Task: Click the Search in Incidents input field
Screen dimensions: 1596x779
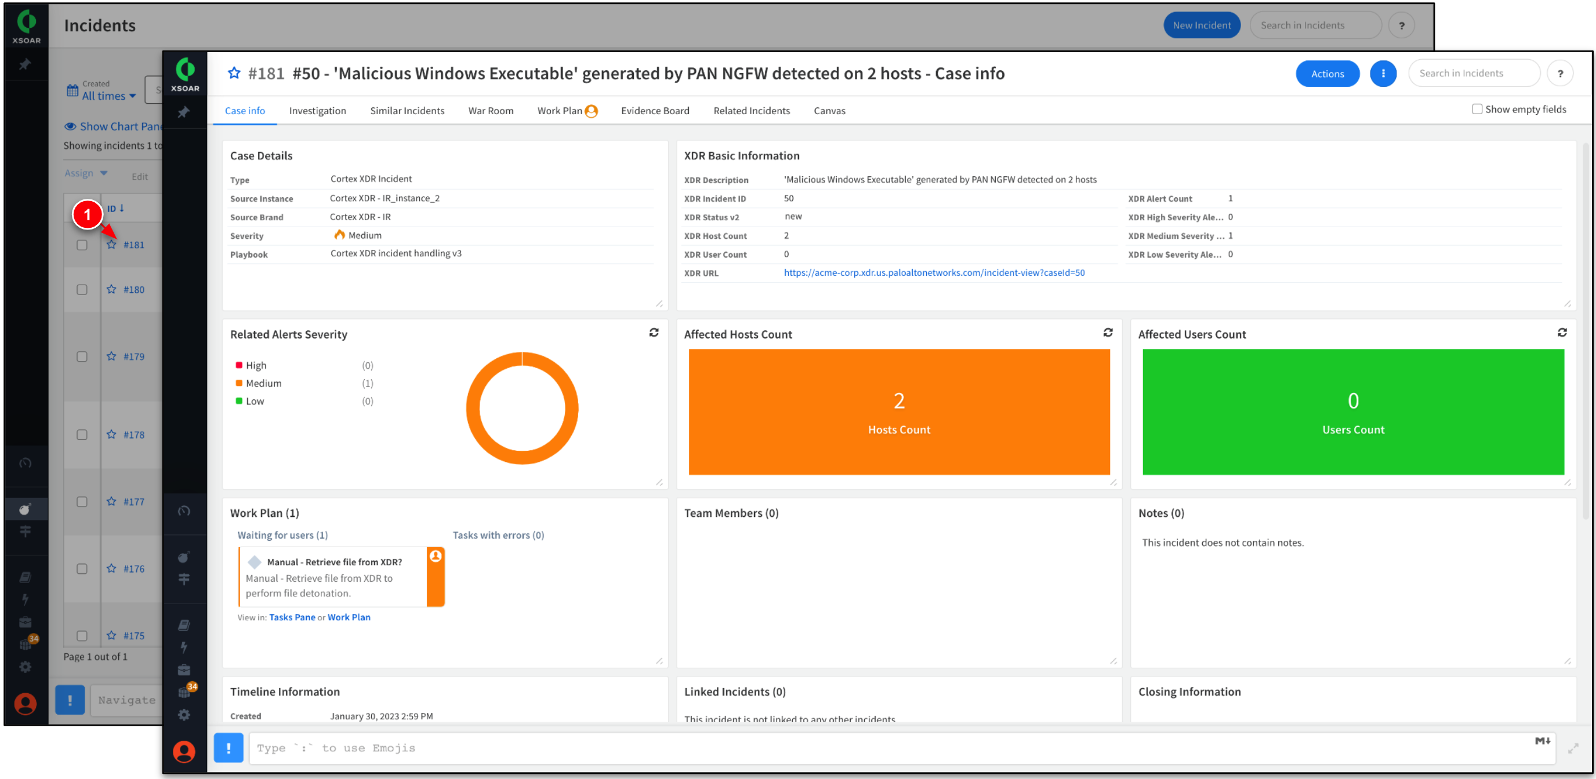Action: (1475, 71)
